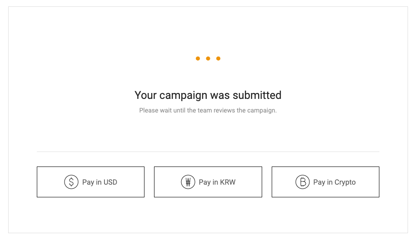Click the first orange loading dot

click(x=198, y=59)
